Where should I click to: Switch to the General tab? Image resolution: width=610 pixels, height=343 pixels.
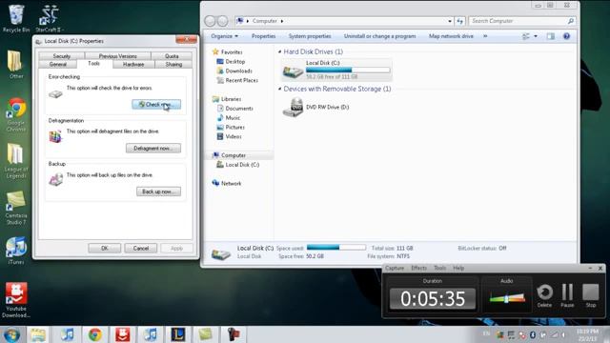pyautogui.click(x=58, y=64)
